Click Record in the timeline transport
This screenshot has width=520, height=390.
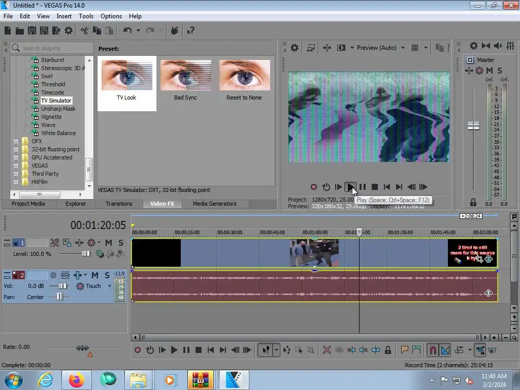(x=138, y=350)
